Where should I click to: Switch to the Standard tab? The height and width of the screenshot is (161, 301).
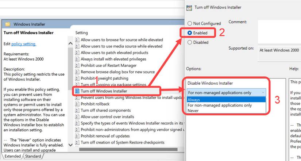[33, 156]
